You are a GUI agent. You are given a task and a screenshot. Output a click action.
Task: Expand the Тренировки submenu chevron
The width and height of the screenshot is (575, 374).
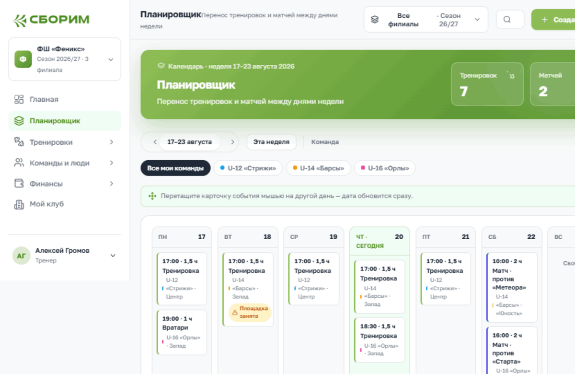point(111,142)
